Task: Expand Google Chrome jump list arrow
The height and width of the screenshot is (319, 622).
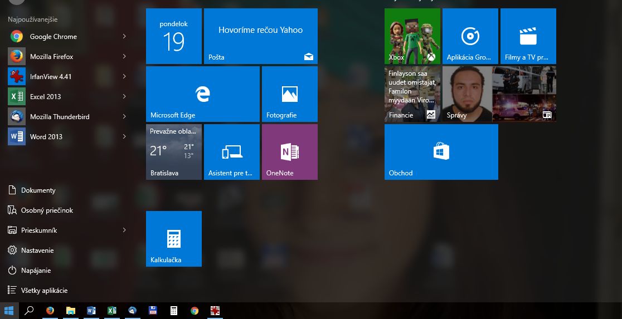Action: coord(124,36)
